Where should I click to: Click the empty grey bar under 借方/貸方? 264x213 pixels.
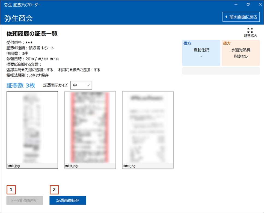(221, 71)
